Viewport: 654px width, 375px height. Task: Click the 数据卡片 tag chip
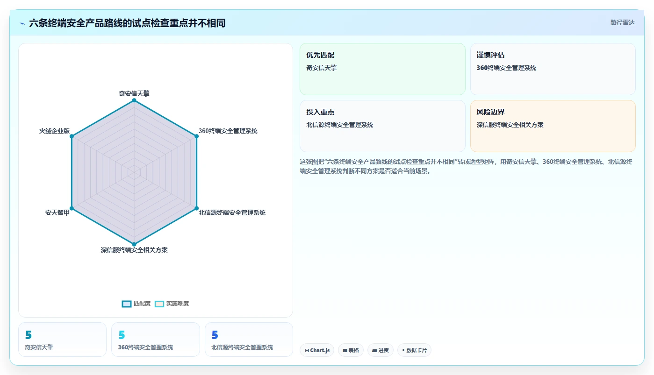coord(414,350)
